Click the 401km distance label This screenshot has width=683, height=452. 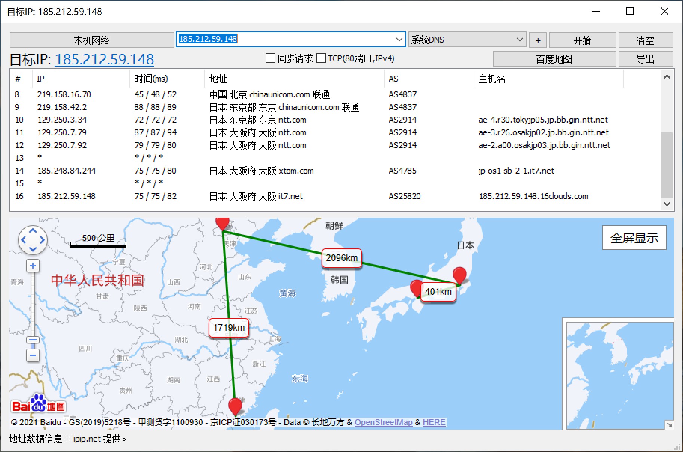click(x=438, y=292)
